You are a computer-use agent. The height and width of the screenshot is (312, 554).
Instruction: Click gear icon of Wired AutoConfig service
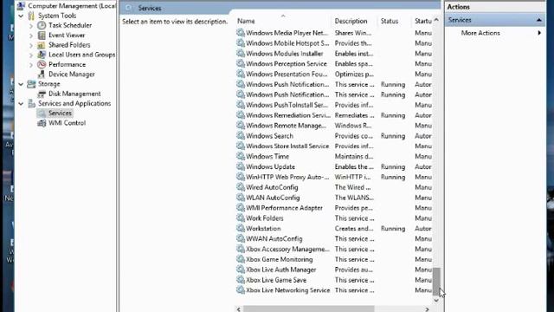[x=241, y=187]
